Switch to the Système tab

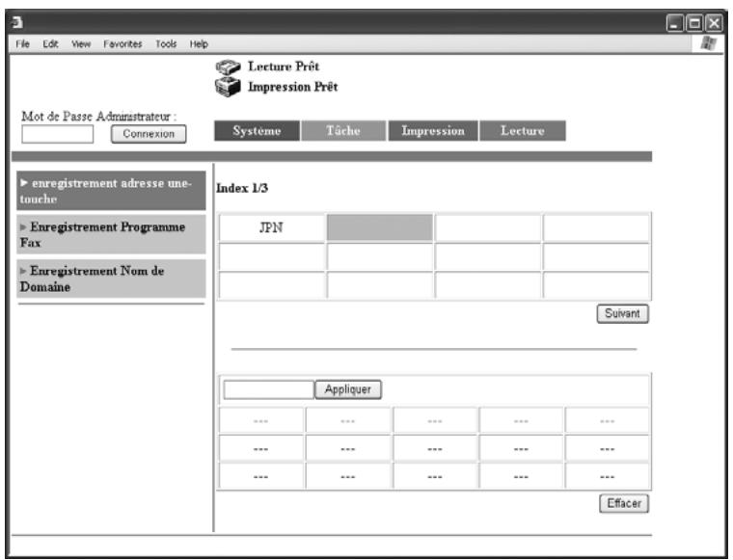click(x=257, y=131)
